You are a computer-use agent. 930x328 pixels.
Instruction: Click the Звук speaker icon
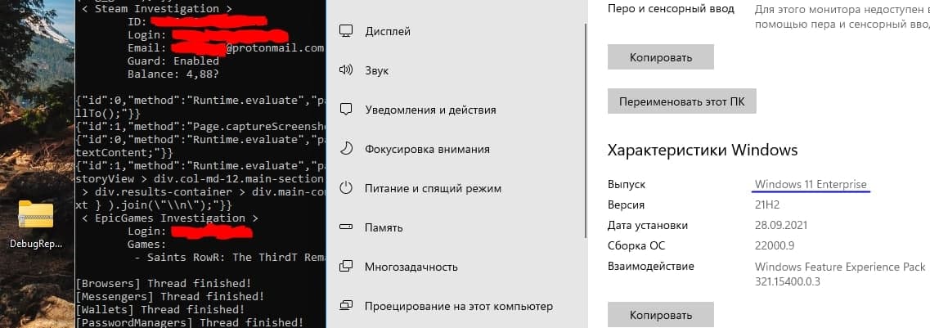pos(346,70)
